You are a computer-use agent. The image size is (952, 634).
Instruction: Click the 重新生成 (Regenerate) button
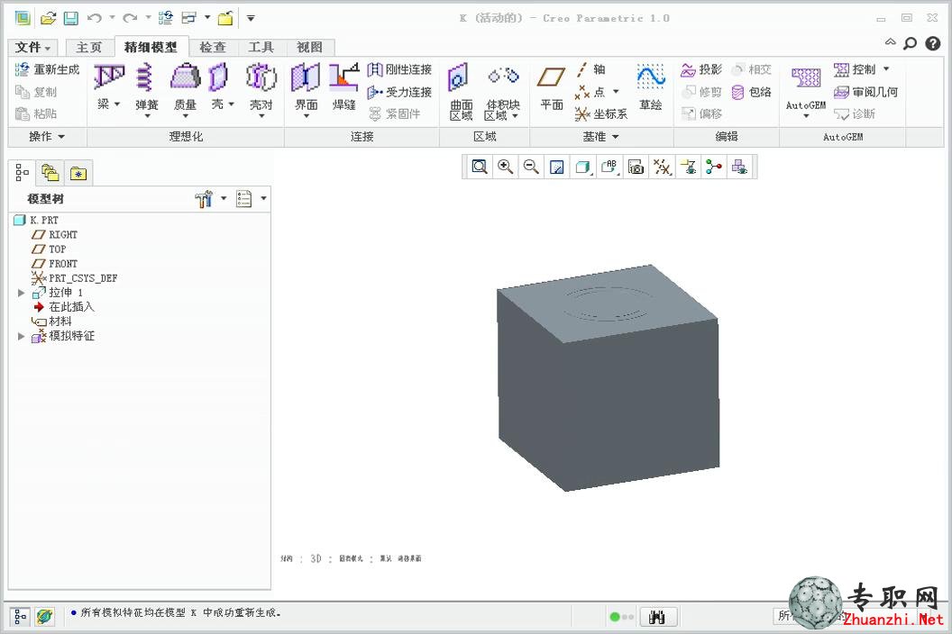[x=48, y=69]
